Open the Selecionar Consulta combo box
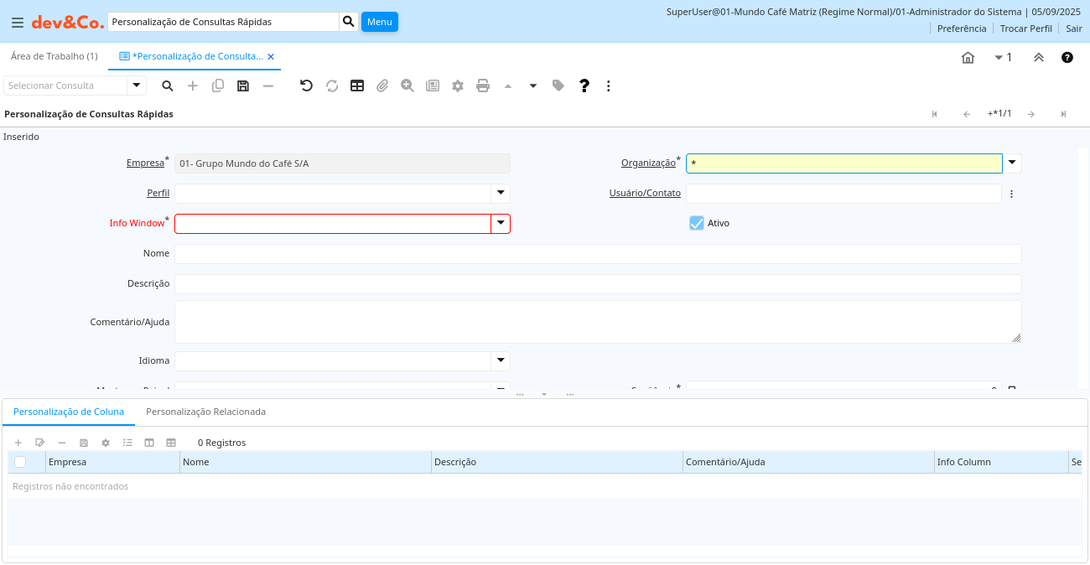Image resolution: width=1090 pixels, height=565 pixels. (x=137, y=86)
